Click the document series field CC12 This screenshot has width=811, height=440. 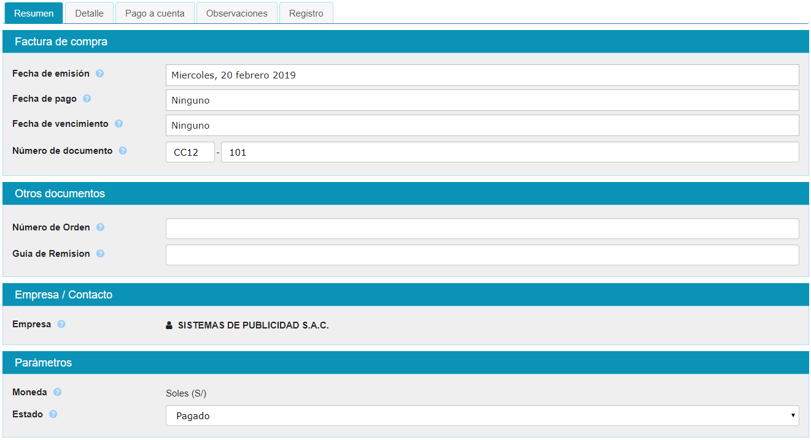pyautogui.click(x=190, y=152)
